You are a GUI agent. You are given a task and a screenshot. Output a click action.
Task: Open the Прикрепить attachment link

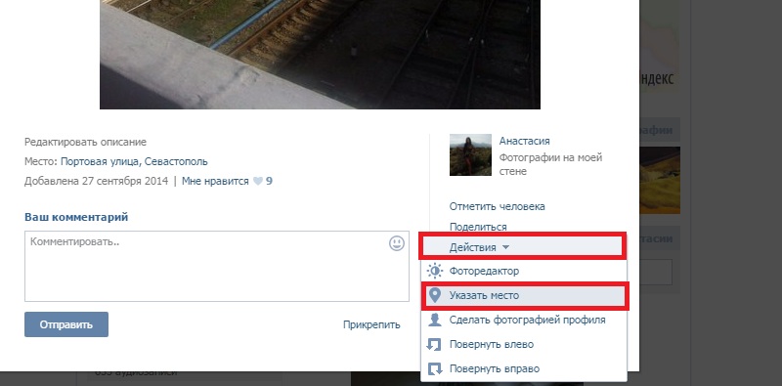[x=371, y=324]
